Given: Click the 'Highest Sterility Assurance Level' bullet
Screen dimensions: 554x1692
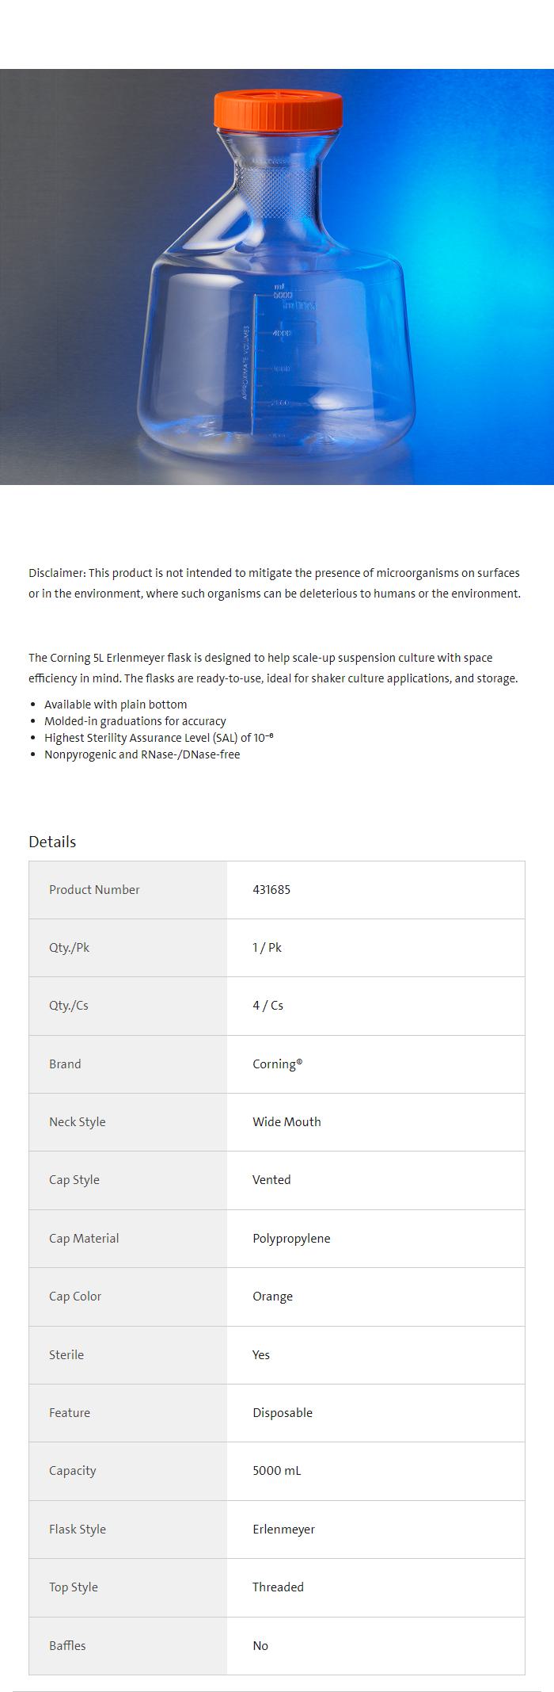Looking at the screenshot, I should pos(158,738).
